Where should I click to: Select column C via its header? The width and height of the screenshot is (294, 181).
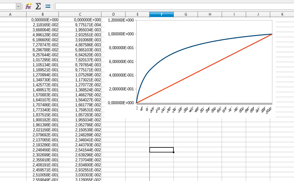point(80,14)
